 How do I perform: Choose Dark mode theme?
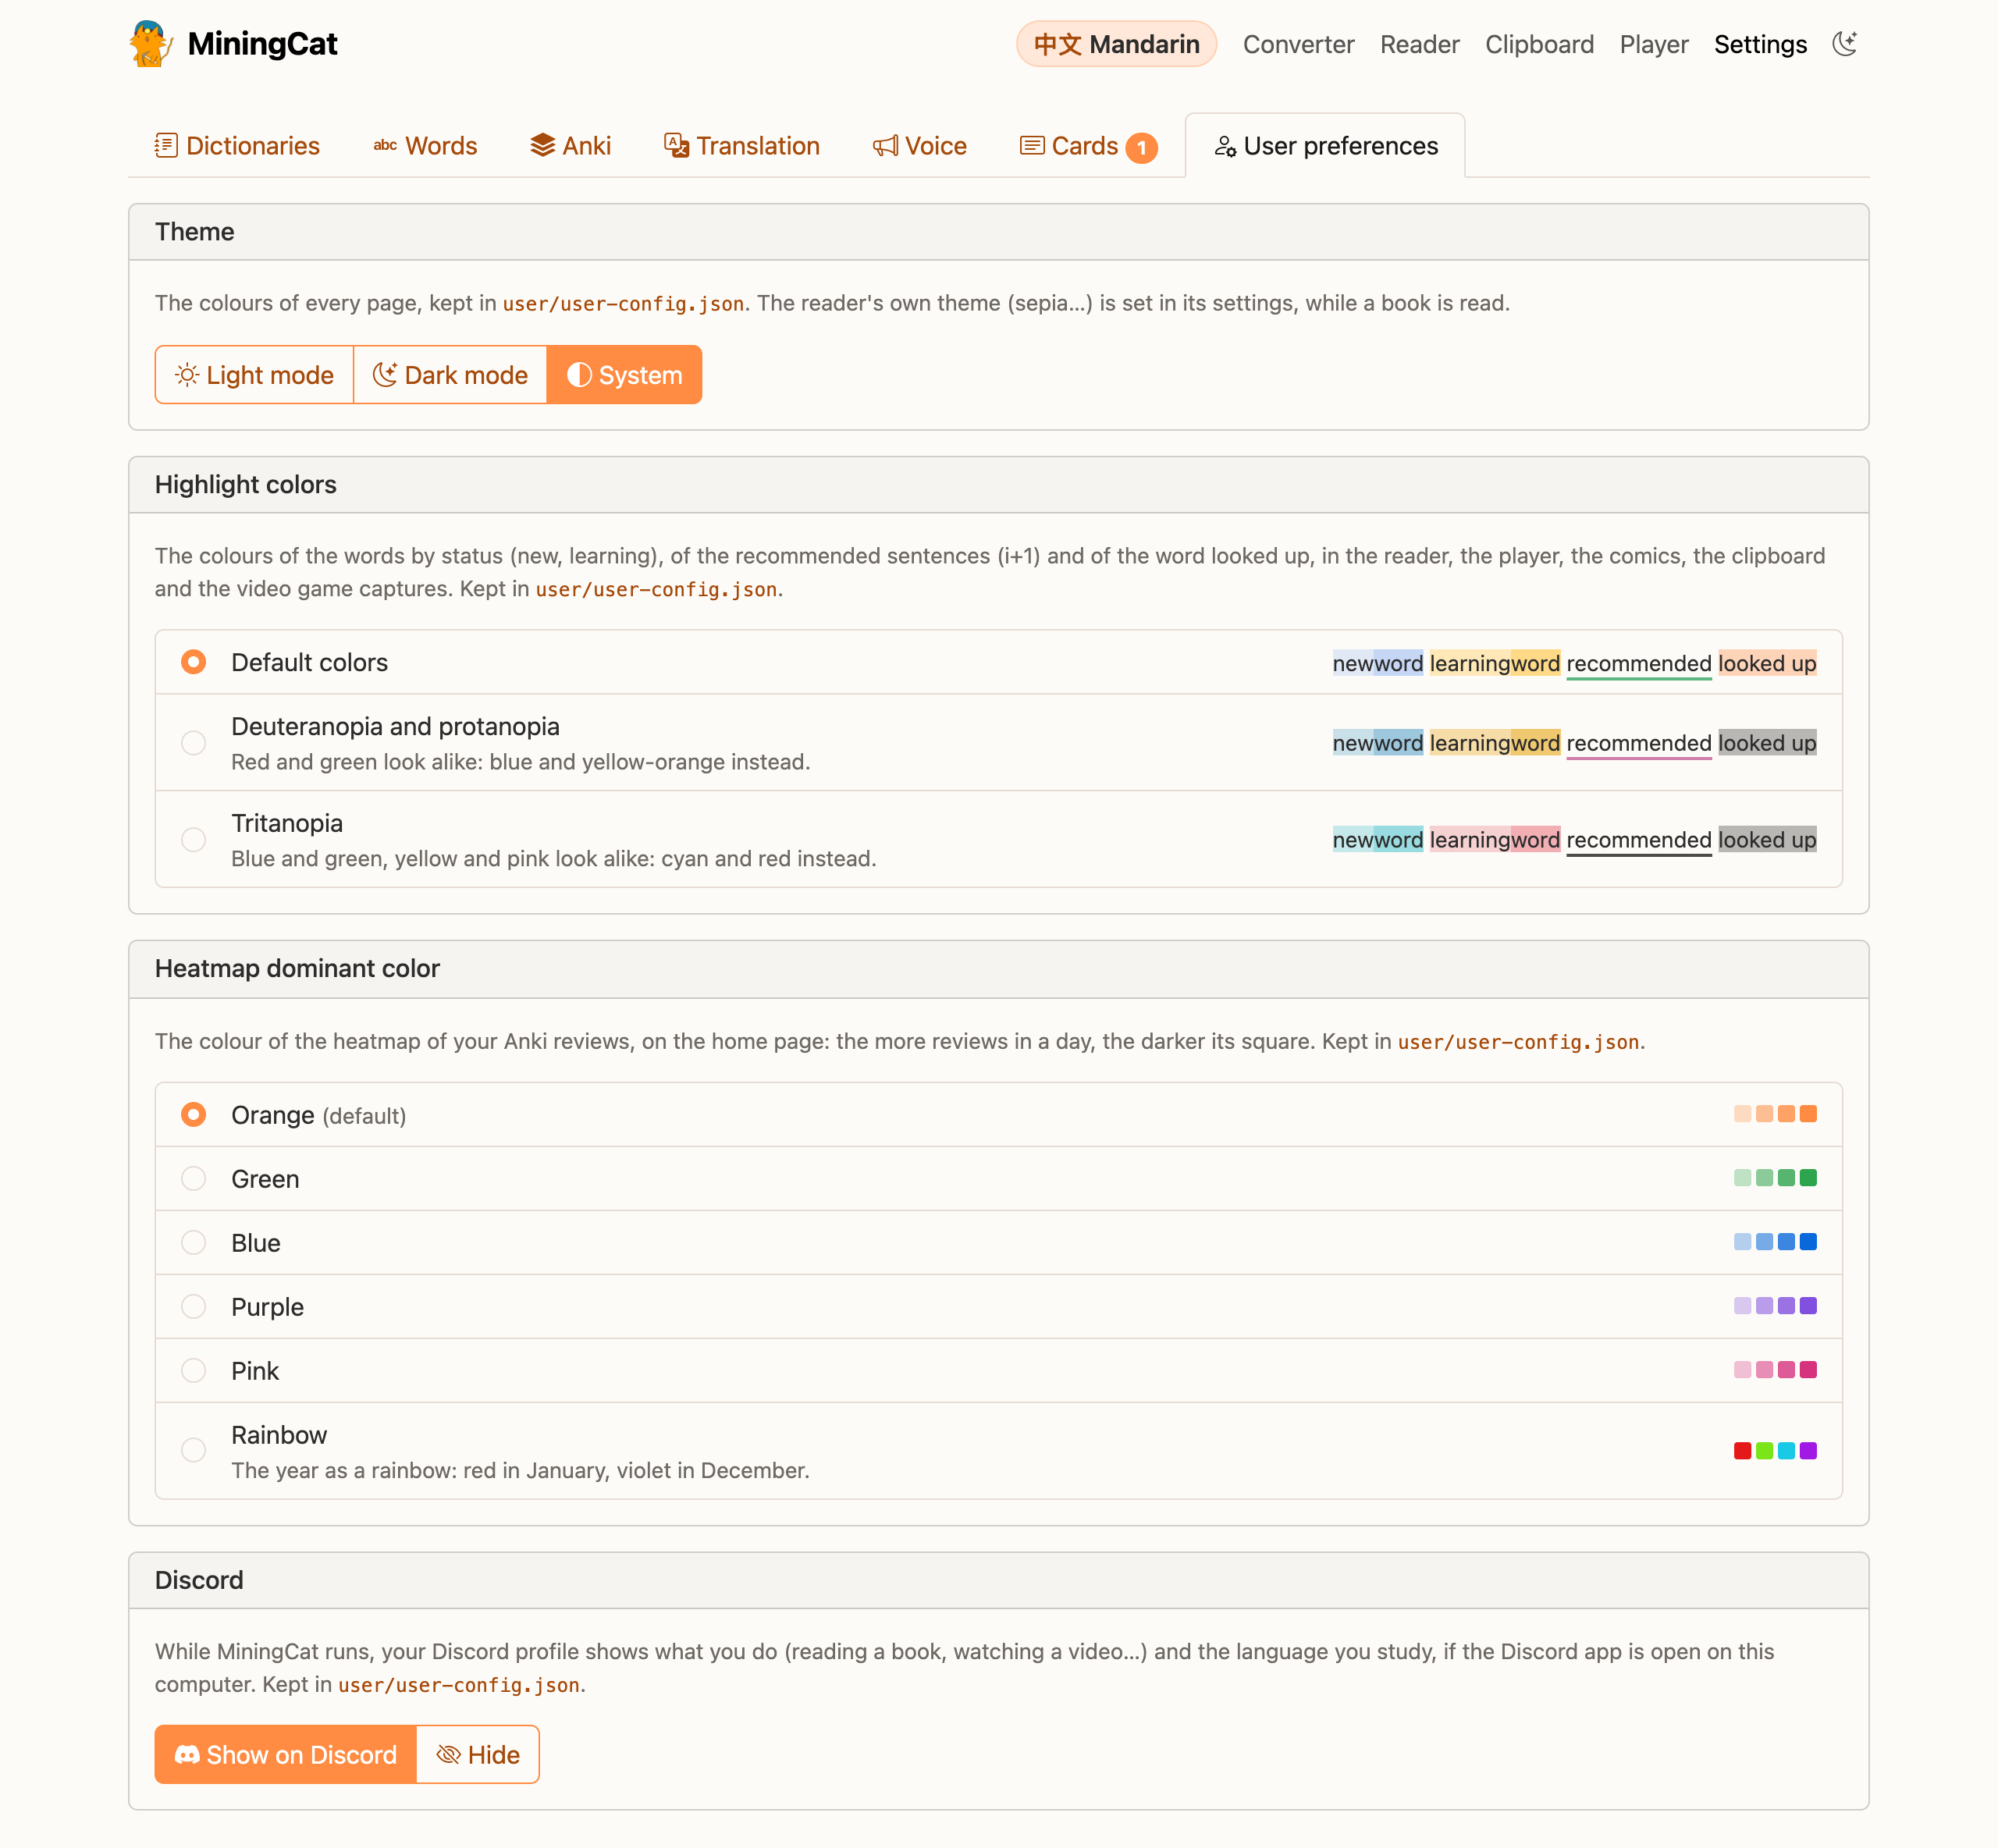[450, 375]
